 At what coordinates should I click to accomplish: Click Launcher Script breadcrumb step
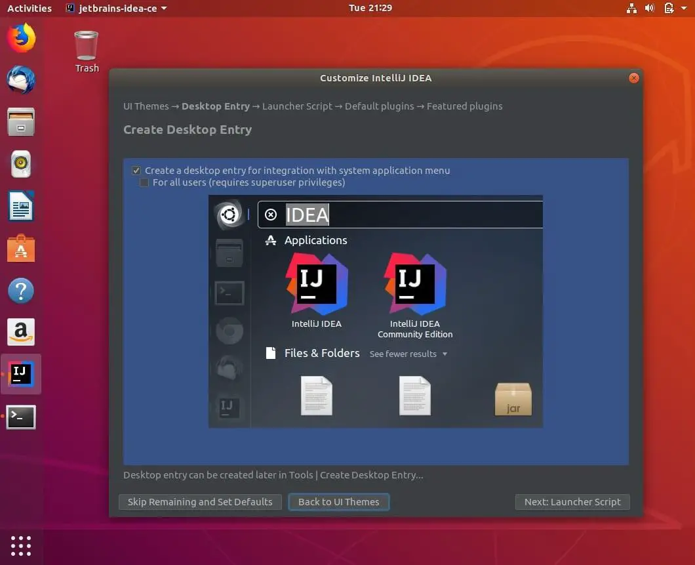(x=297, y=106)
